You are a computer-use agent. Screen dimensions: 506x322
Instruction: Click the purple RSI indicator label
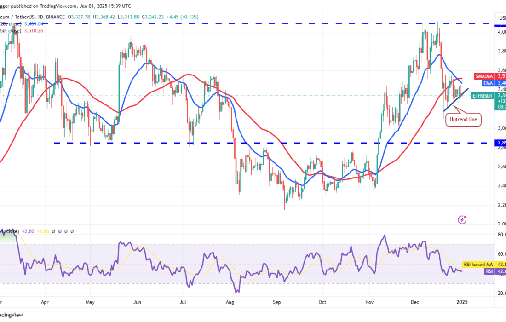coord(491,271)
